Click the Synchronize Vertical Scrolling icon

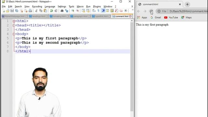click(83, 11)
